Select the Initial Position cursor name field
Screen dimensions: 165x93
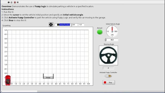point(65,25)
